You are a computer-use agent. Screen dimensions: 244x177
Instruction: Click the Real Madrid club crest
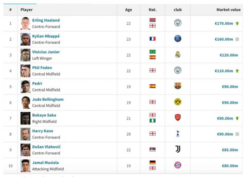point(178,55)
